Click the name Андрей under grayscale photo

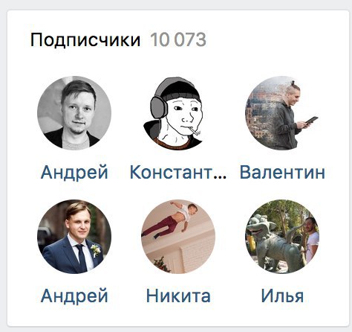[x=74, y=173]
